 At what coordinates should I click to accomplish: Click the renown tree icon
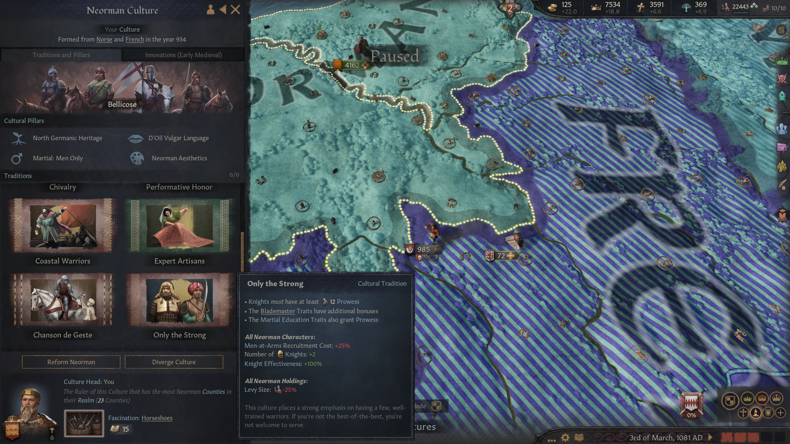pyautogui.click(x=685, y=7)
